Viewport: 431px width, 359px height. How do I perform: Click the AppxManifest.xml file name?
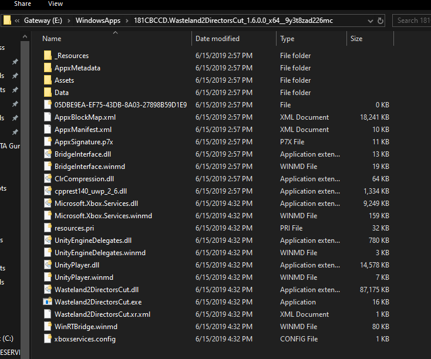[83, 130]
